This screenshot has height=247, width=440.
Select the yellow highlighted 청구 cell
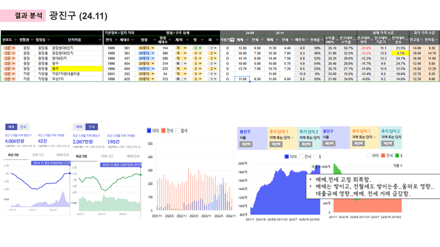77,69
